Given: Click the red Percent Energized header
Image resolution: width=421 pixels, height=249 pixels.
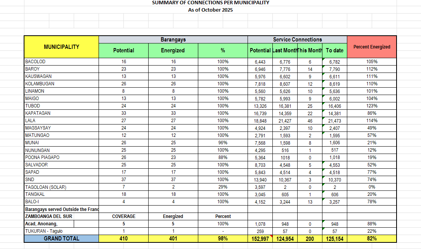Looking at the screenshot, I should [x=372, y=47].
